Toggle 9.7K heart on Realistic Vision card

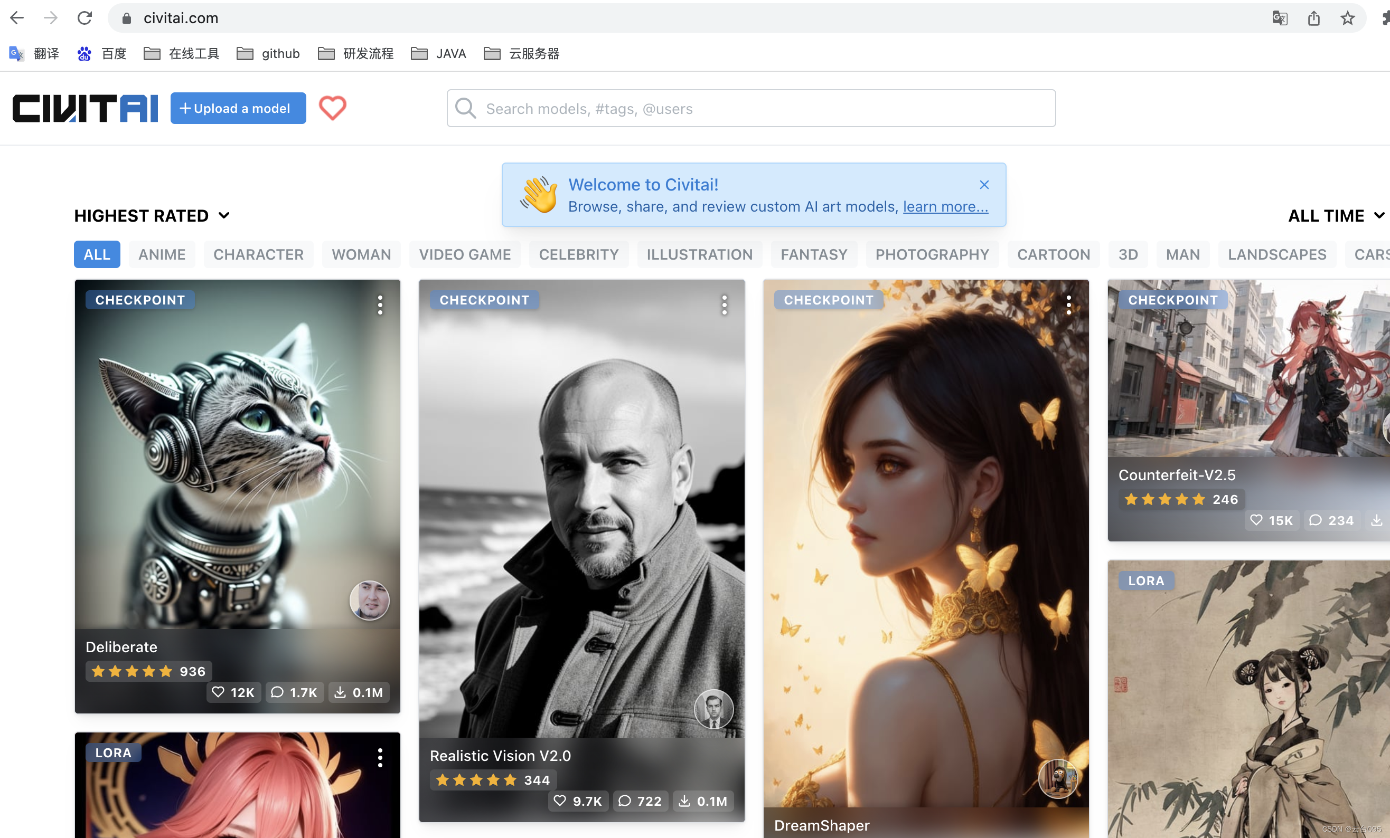(578, 801)
